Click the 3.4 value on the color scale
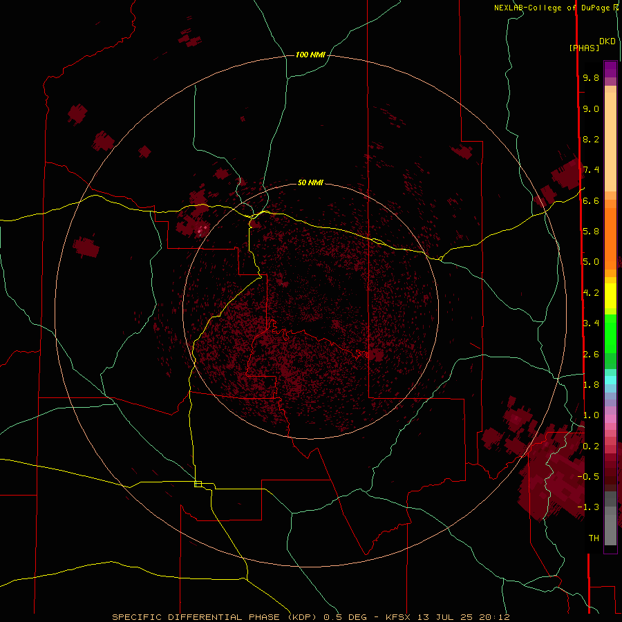This screenshot has width=622, height=622. (591, 323)
